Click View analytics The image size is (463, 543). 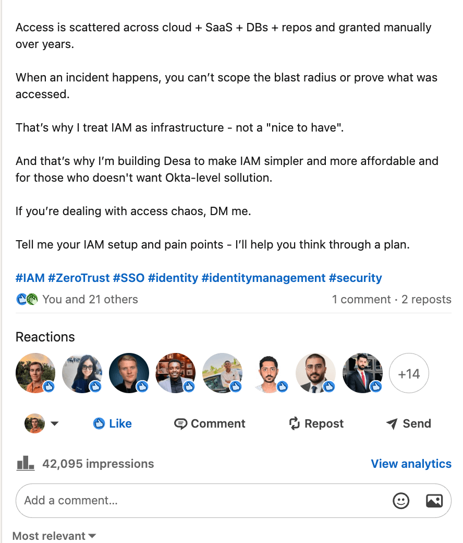tap(411, 463)
